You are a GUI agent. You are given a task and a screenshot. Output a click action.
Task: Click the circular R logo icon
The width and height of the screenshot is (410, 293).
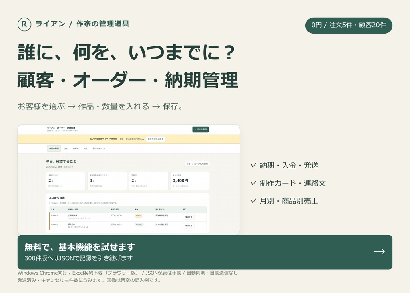point(24,24)
